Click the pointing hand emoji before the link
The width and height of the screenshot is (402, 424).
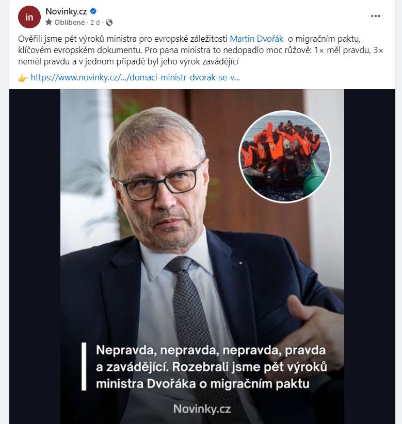[23, 78]
